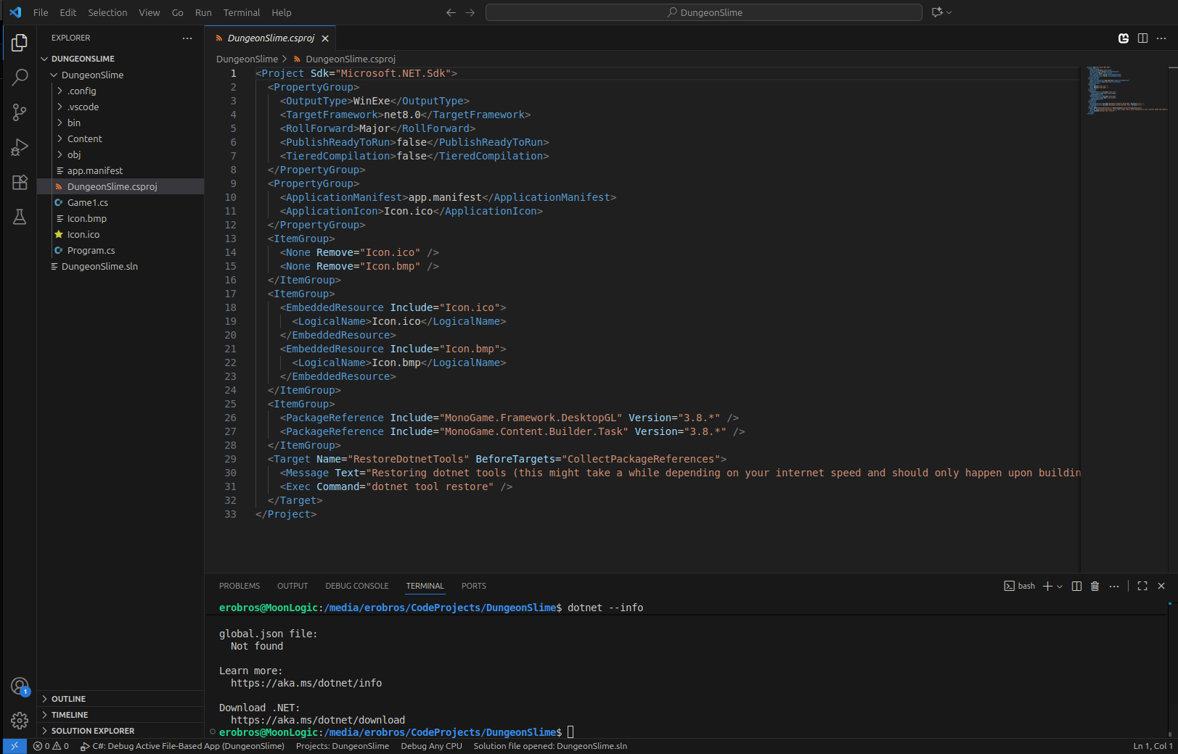Open Program.cs from the explorer
Screen dimensions: 1178x754
(x=91, y=250)
